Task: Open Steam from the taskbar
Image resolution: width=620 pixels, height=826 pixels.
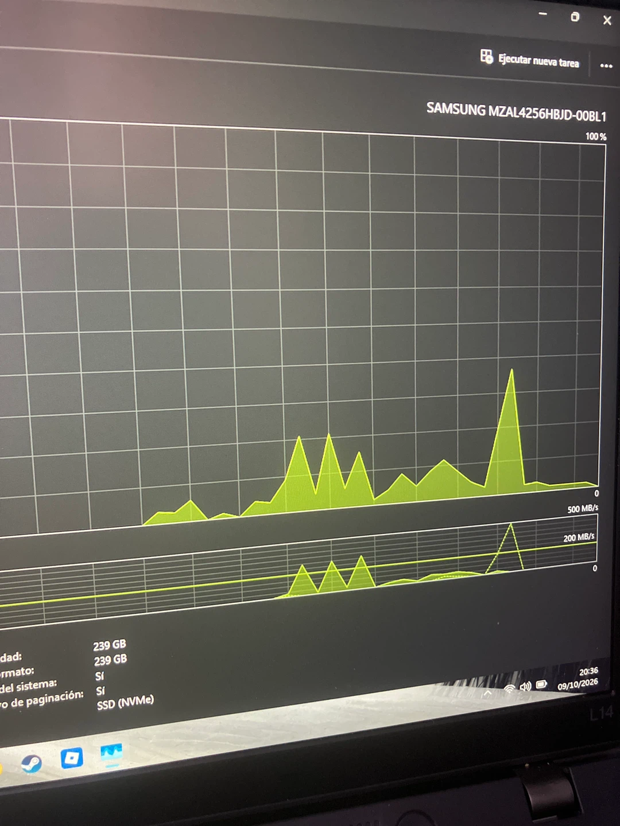Action: [31, 763]
